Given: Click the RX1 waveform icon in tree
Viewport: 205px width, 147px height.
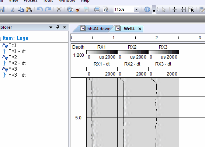Looking at the screenshot, I should [x=5, y=45].
